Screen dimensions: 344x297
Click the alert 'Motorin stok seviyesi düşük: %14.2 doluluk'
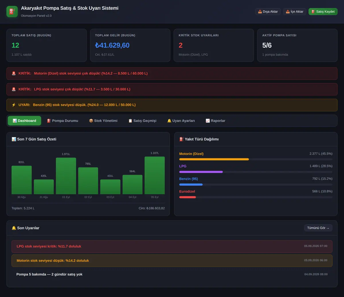172,261
